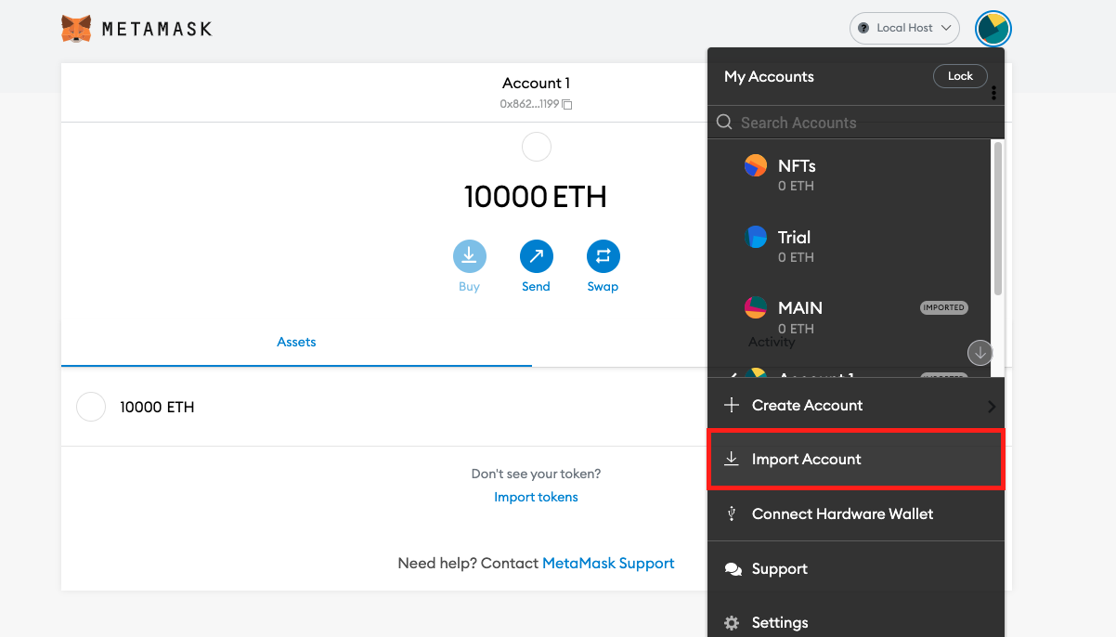Focus the Search Accounts field

(856, 123)
